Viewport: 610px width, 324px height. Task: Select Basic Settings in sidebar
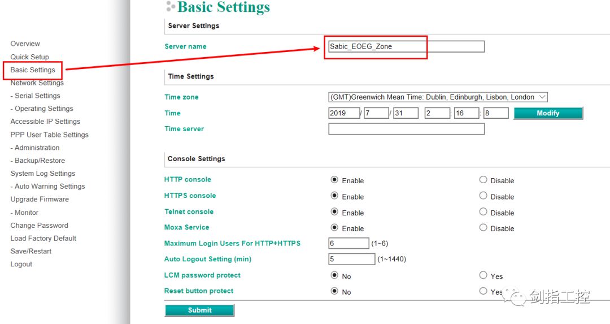tap(33, 70)
